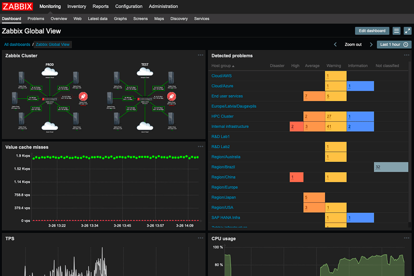Click High cell 1 for Region/China
Screen dimensions: 414x276
(x=296, y=177)
